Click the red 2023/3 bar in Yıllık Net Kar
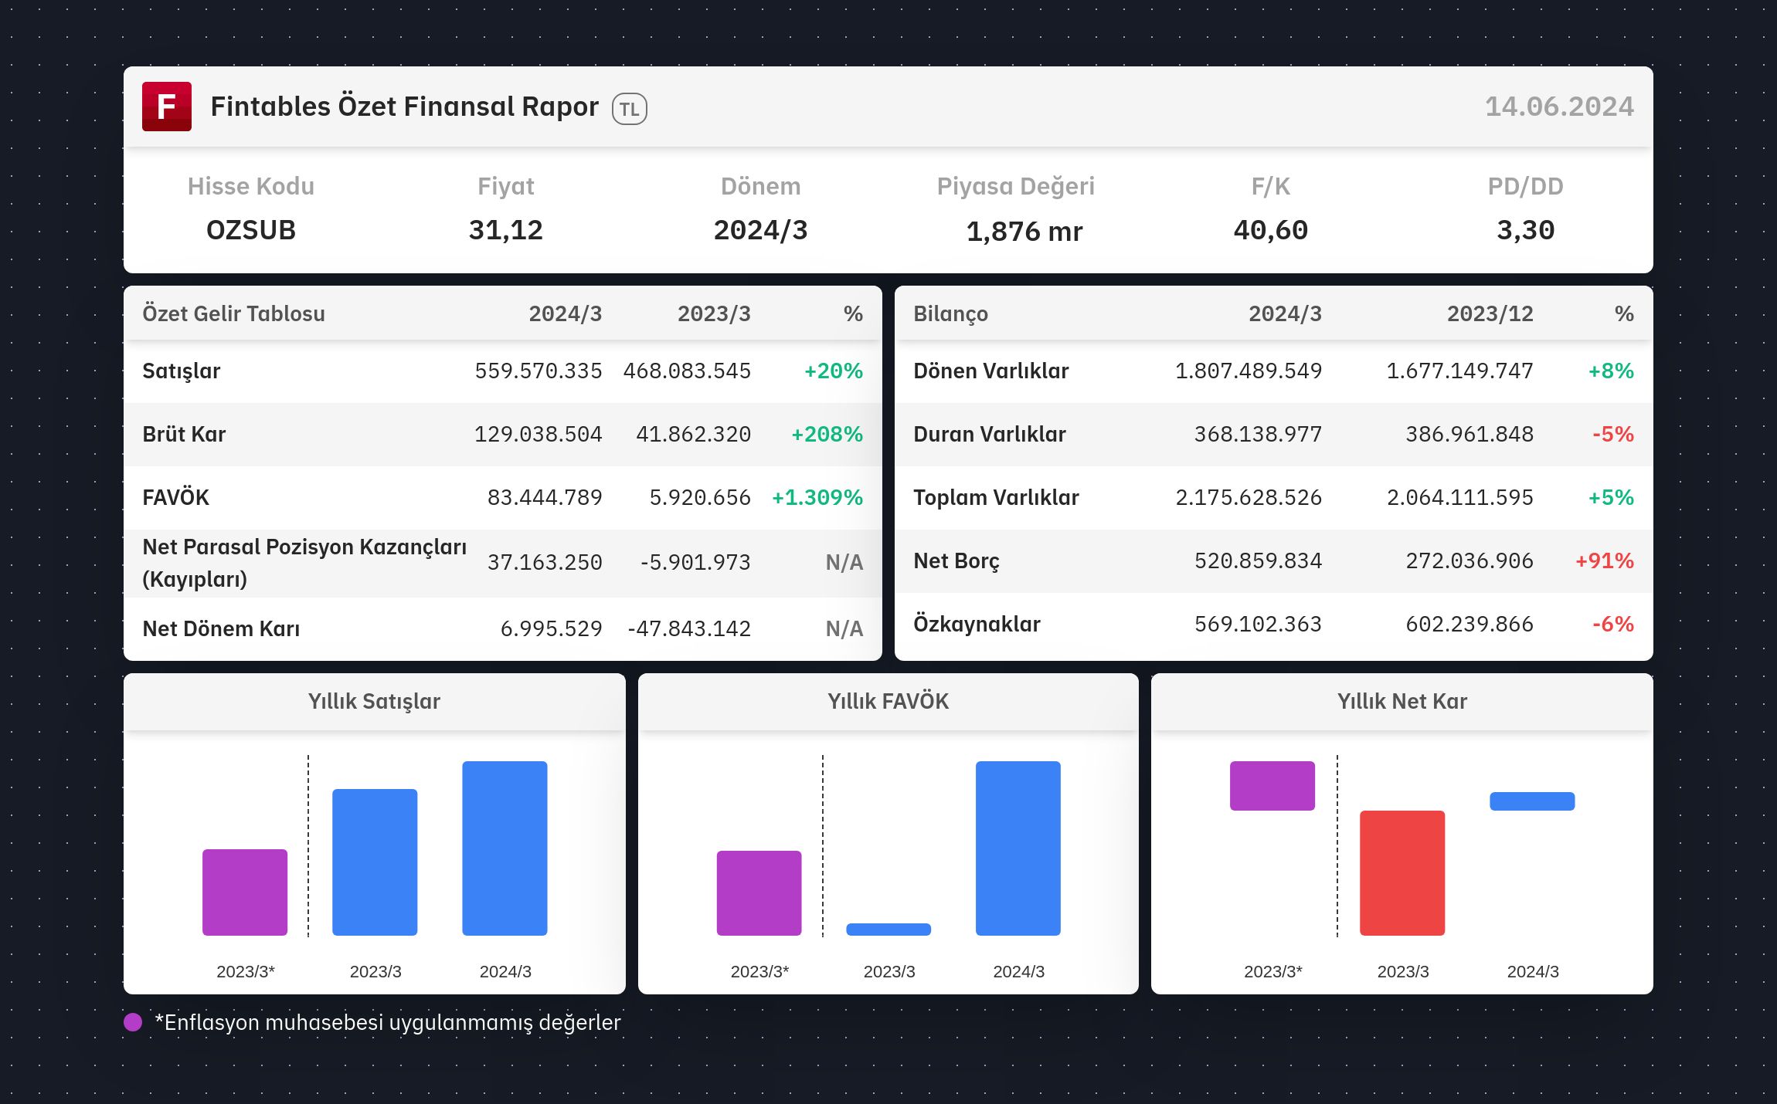Viewport: 1777px width, 1104px height. pos(1402,873)
